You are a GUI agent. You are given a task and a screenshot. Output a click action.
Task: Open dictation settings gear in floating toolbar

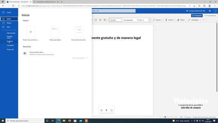coord(102,110)
